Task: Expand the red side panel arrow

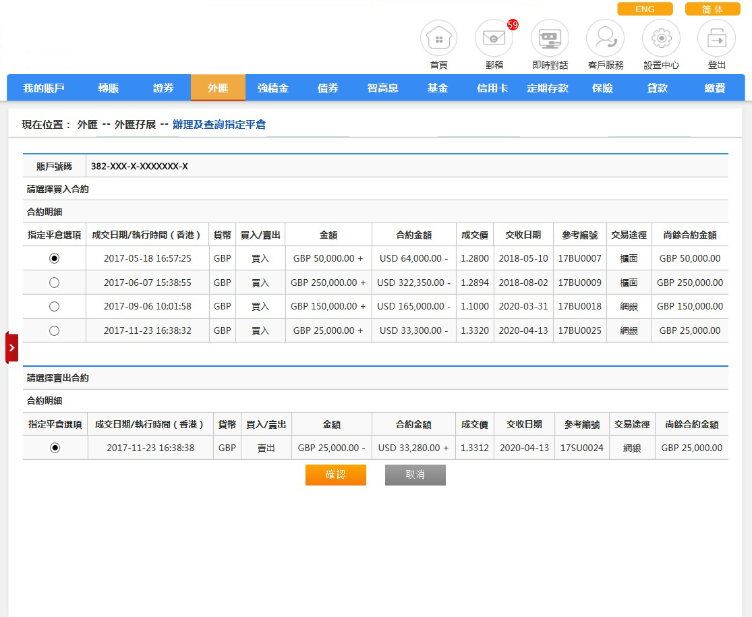Action: 11,347
